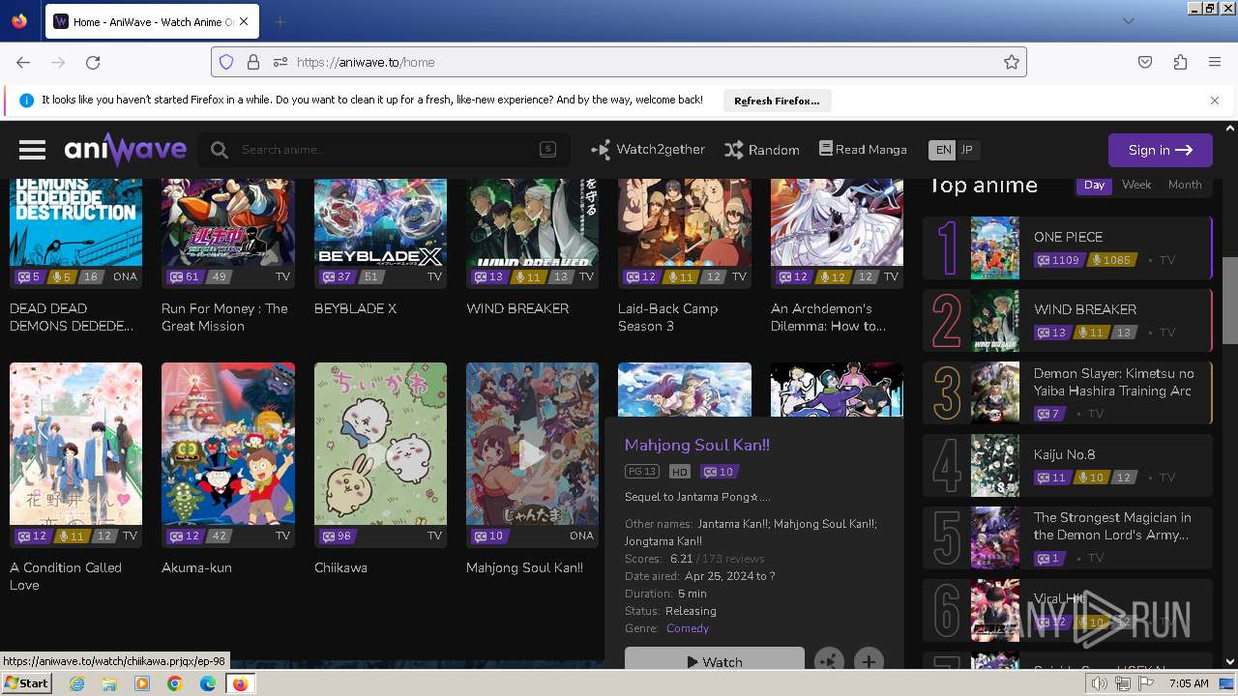Open Laid-Back Camp Season 3
This screenshot has height=696, width=1238.
click(667, 317)
